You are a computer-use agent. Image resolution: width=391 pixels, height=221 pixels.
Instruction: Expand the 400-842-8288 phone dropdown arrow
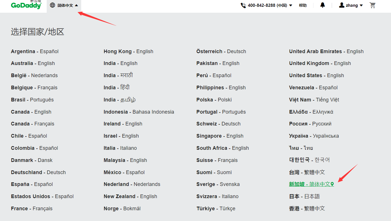point(291,5)
